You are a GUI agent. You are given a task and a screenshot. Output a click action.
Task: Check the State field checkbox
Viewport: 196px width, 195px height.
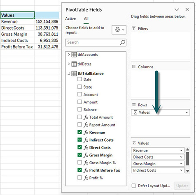tap(79, 87)
